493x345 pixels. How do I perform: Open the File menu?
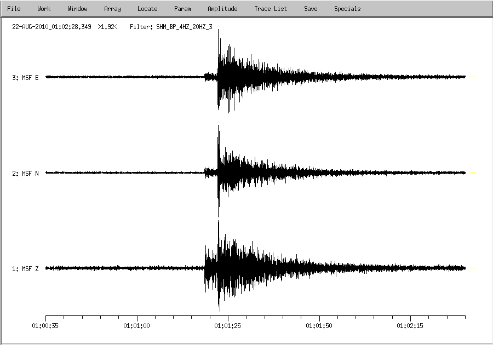pos(14,9)
